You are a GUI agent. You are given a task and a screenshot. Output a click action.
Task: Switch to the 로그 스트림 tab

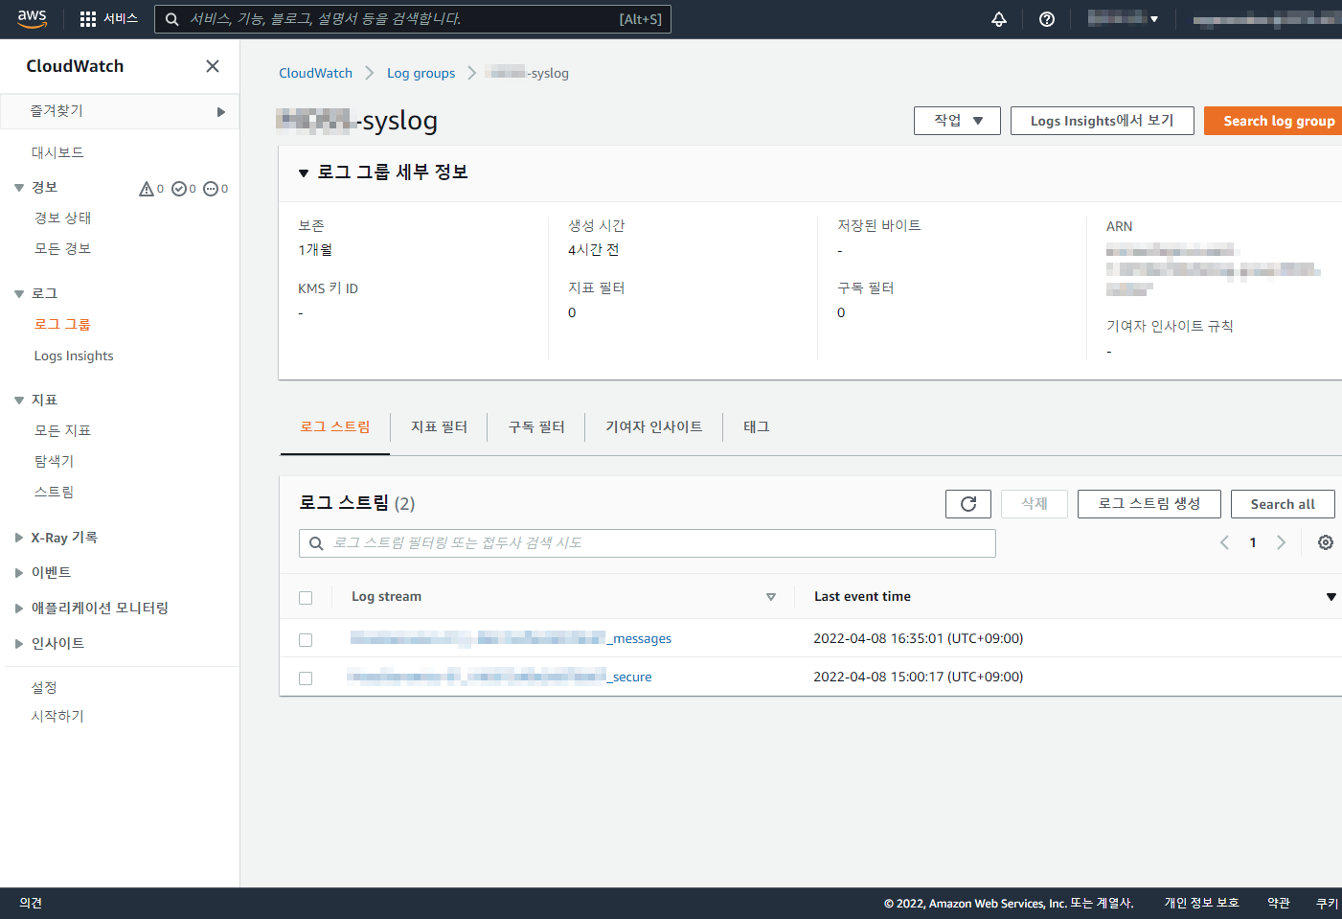pos(335,426)
